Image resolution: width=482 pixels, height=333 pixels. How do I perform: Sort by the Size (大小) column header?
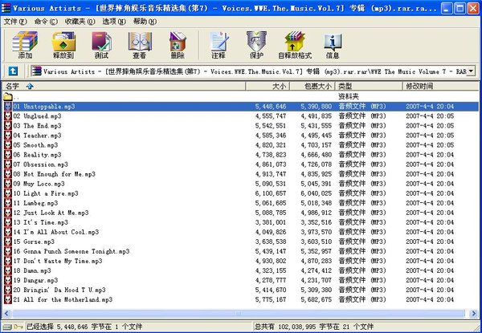[268, 86]
